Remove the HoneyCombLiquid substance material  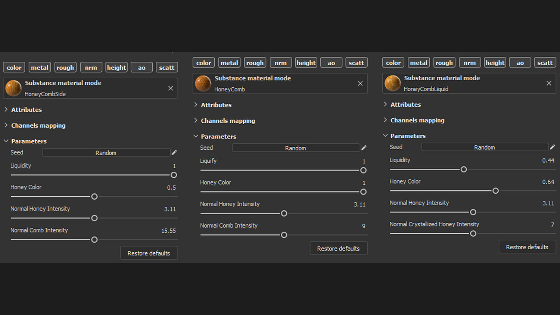click(x=549, y=83)
